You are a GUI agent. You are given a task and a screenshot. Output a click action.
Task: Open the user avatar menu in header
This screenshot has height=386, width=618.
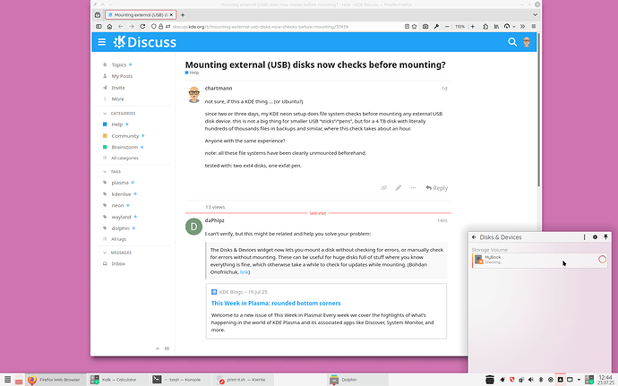pyautogui.click(x=528, y=42)
